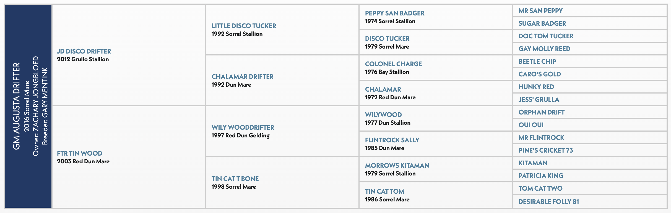Viewport: 671px width, 213px height.
Task: Click the FTR TIN WOOD dam link
Action: 79,153
